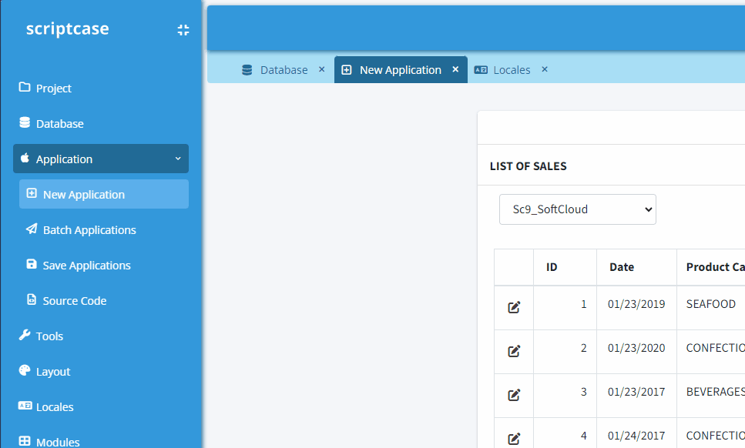This screenshot has width=745, height=448.
Task: Open Batch Applications
Action: click(89, 230)
